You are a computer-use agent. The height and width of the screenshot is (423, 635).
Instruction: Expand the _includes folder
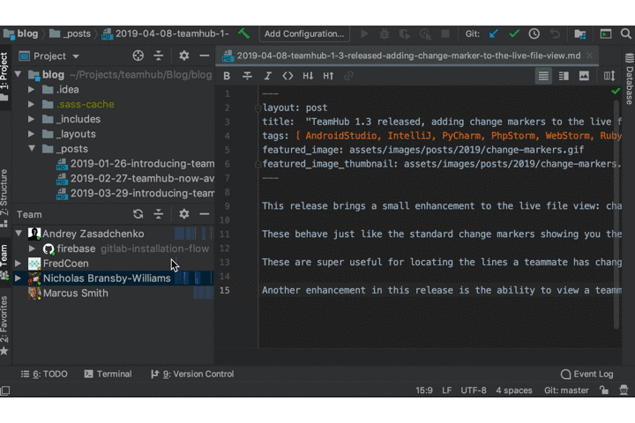[31, 119]
